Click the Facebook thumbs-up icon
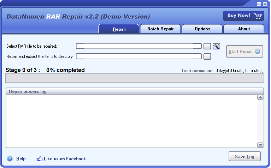Viewport: 271px width, 168px height. (40, 158)
